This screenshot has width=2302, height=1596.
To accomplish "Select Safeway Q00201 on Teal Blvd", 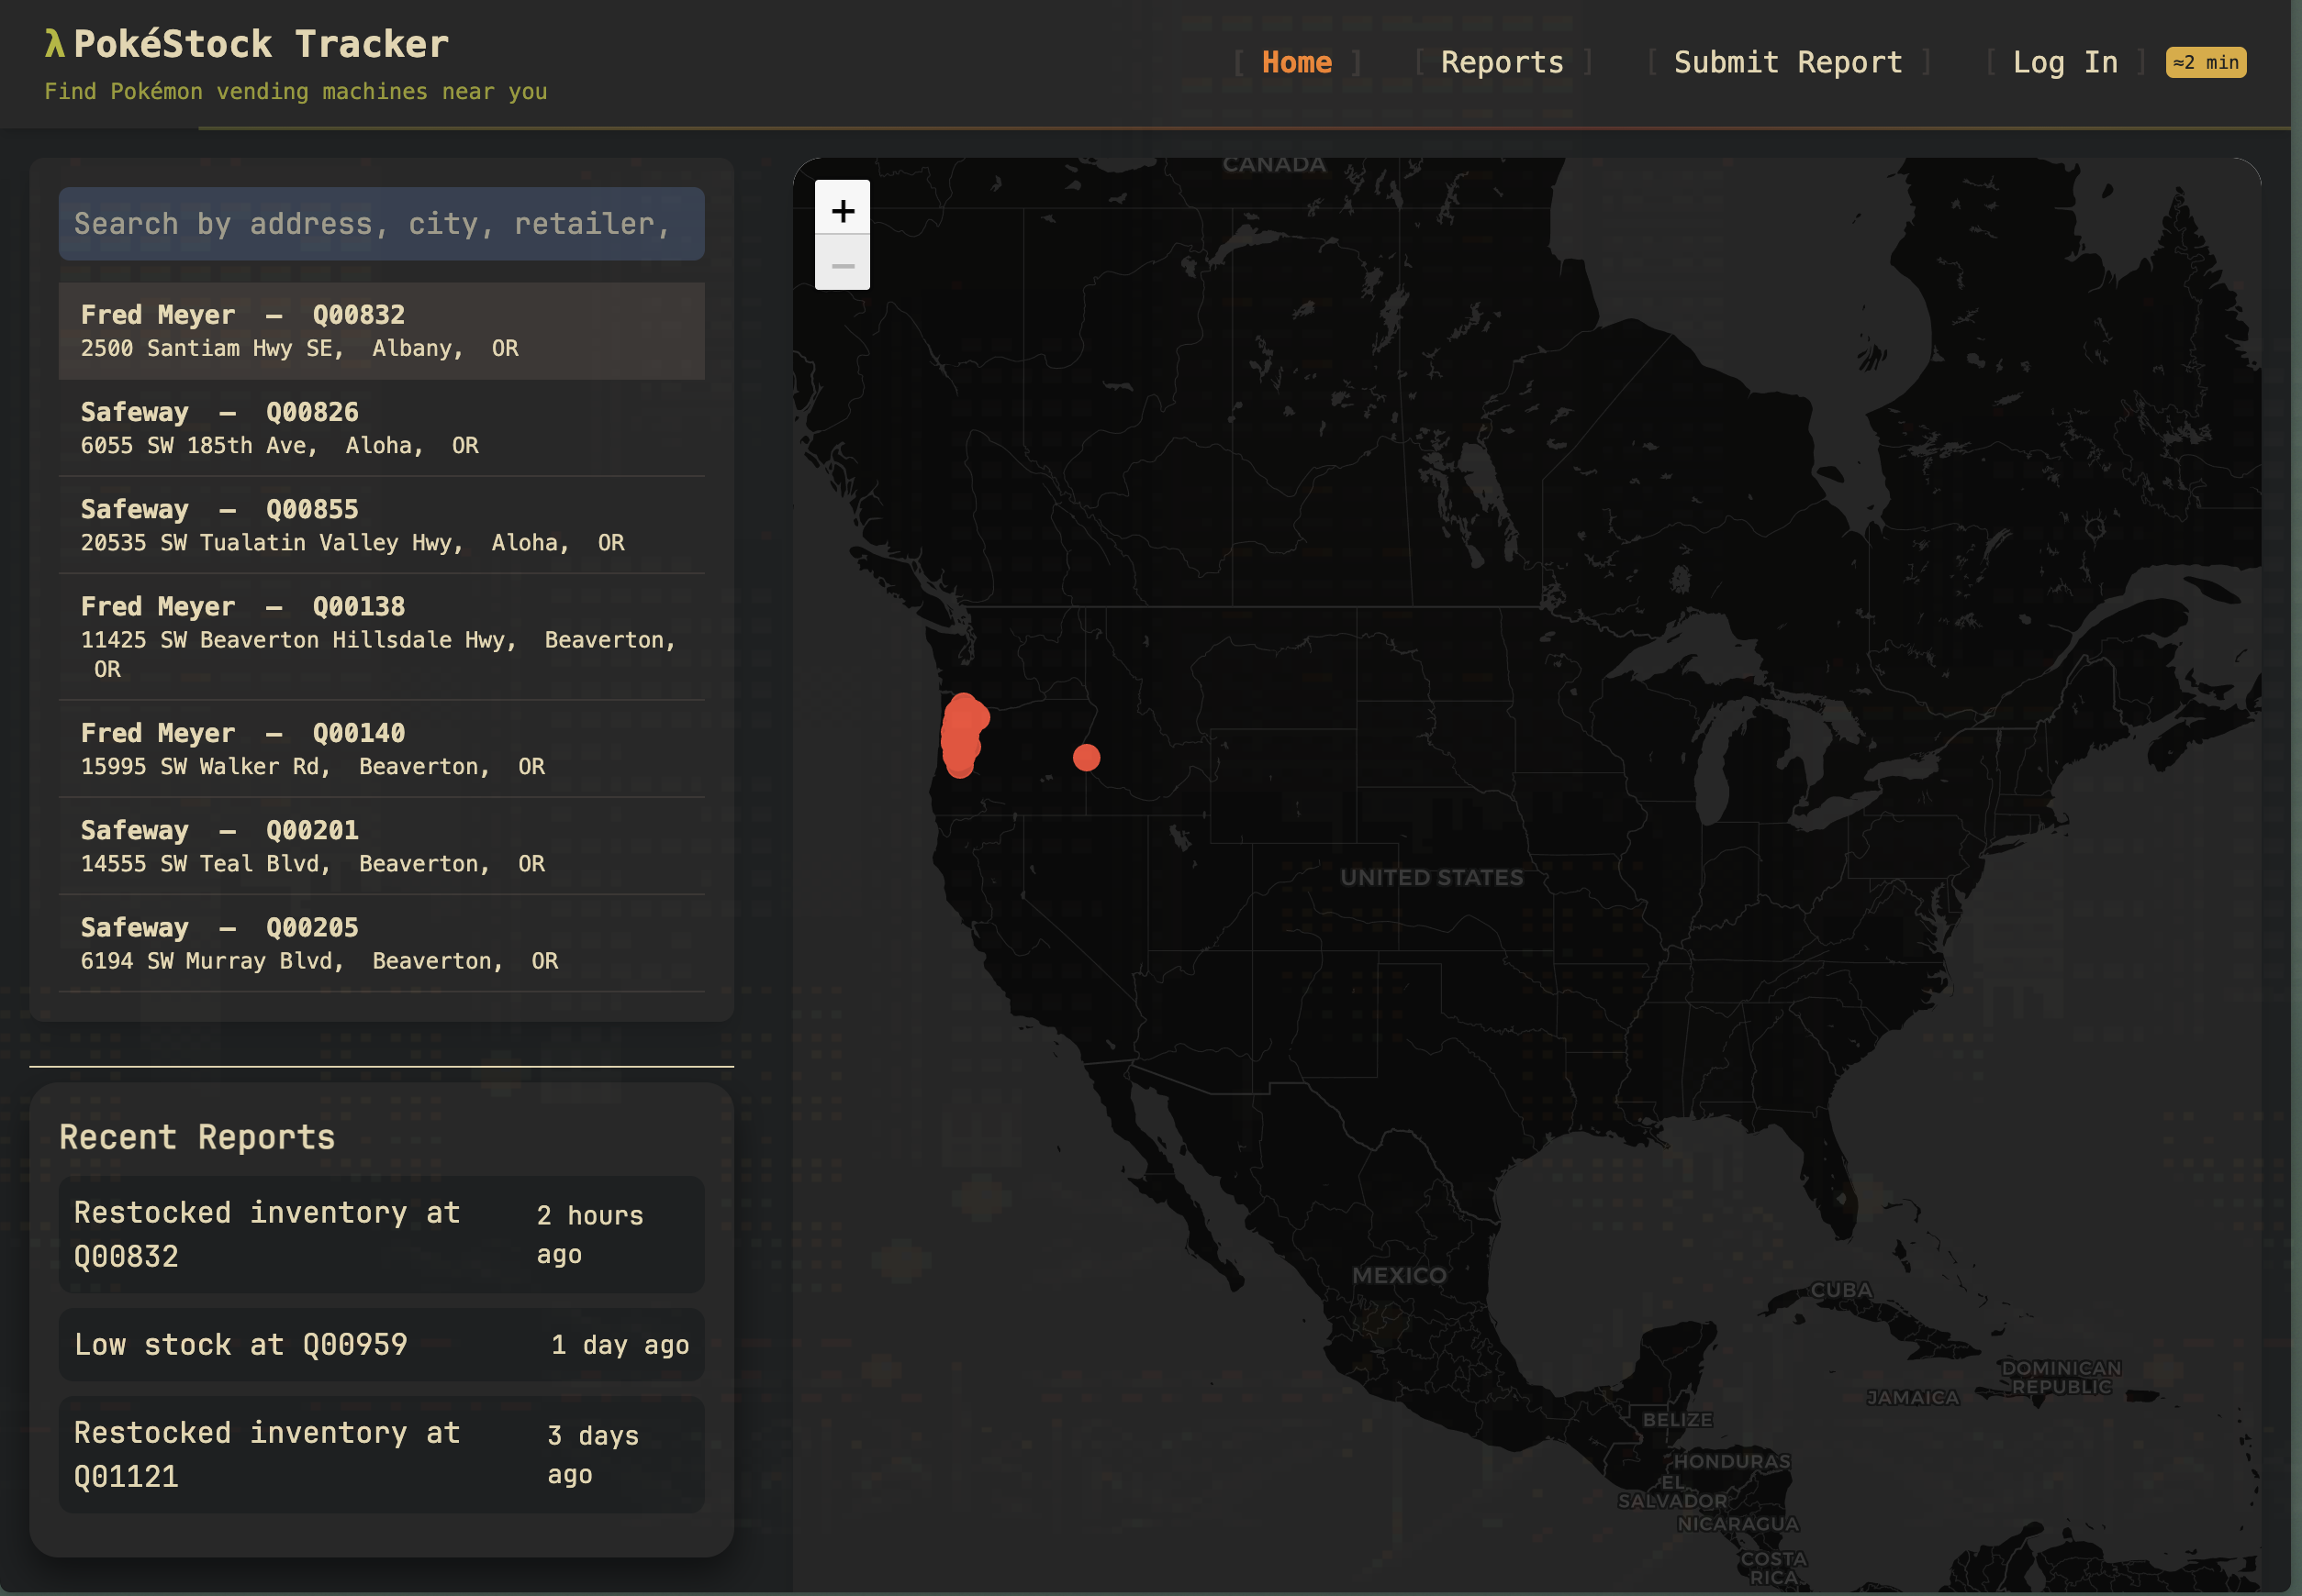I will pyautogui.click(x=381, y=846).
